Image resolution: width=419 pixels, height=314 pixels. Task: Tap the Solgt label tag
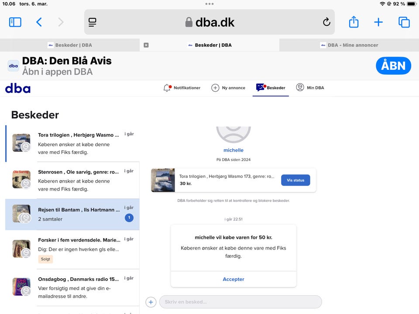click(45, 259)
